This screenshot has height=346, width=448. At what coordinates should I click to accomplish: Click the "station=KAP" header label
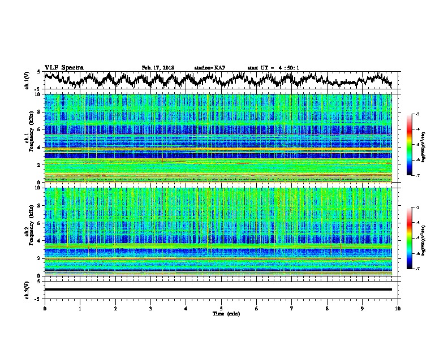210,68
